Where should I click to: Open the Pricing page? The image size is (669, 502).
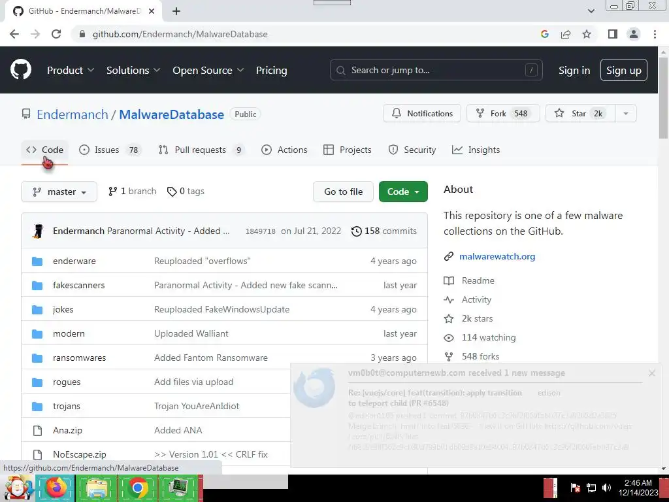(x=271, y=71)
